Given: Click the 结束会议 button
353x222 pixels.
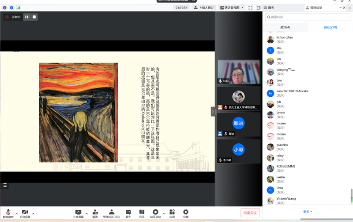Looking at the screenshot, I should point(250,213).
